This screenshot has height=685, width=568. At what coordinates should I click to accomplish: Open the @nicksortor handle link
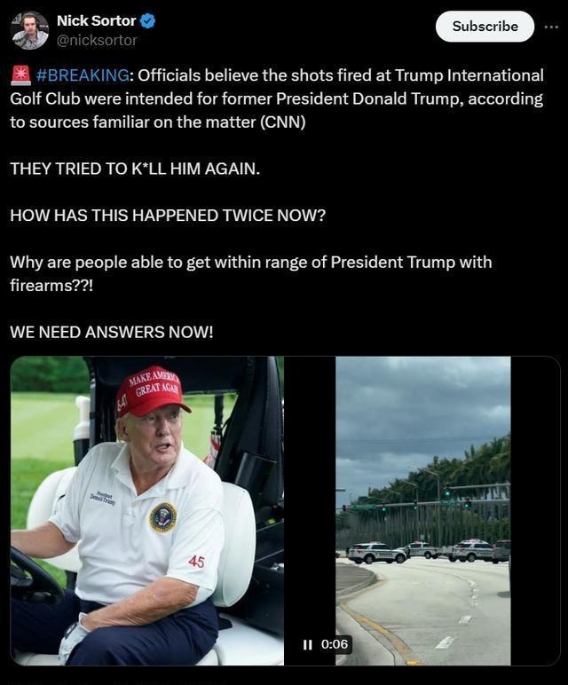click(97, 40)
